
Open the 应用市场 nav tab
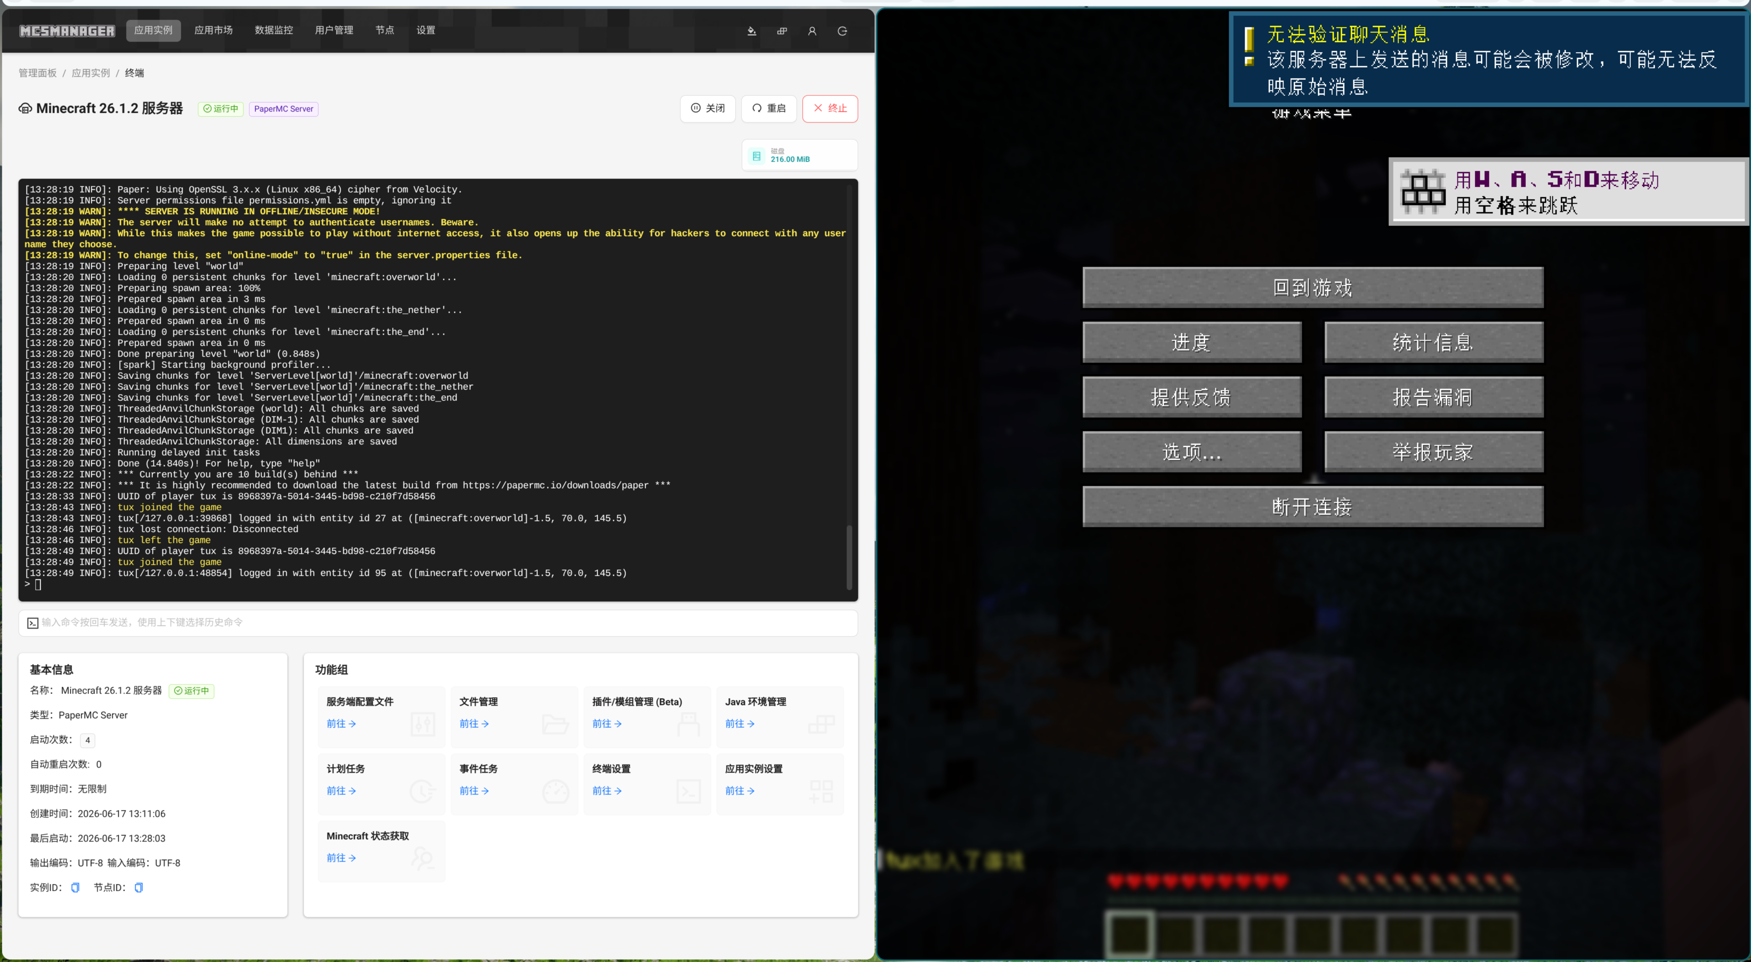coord(213,31)
